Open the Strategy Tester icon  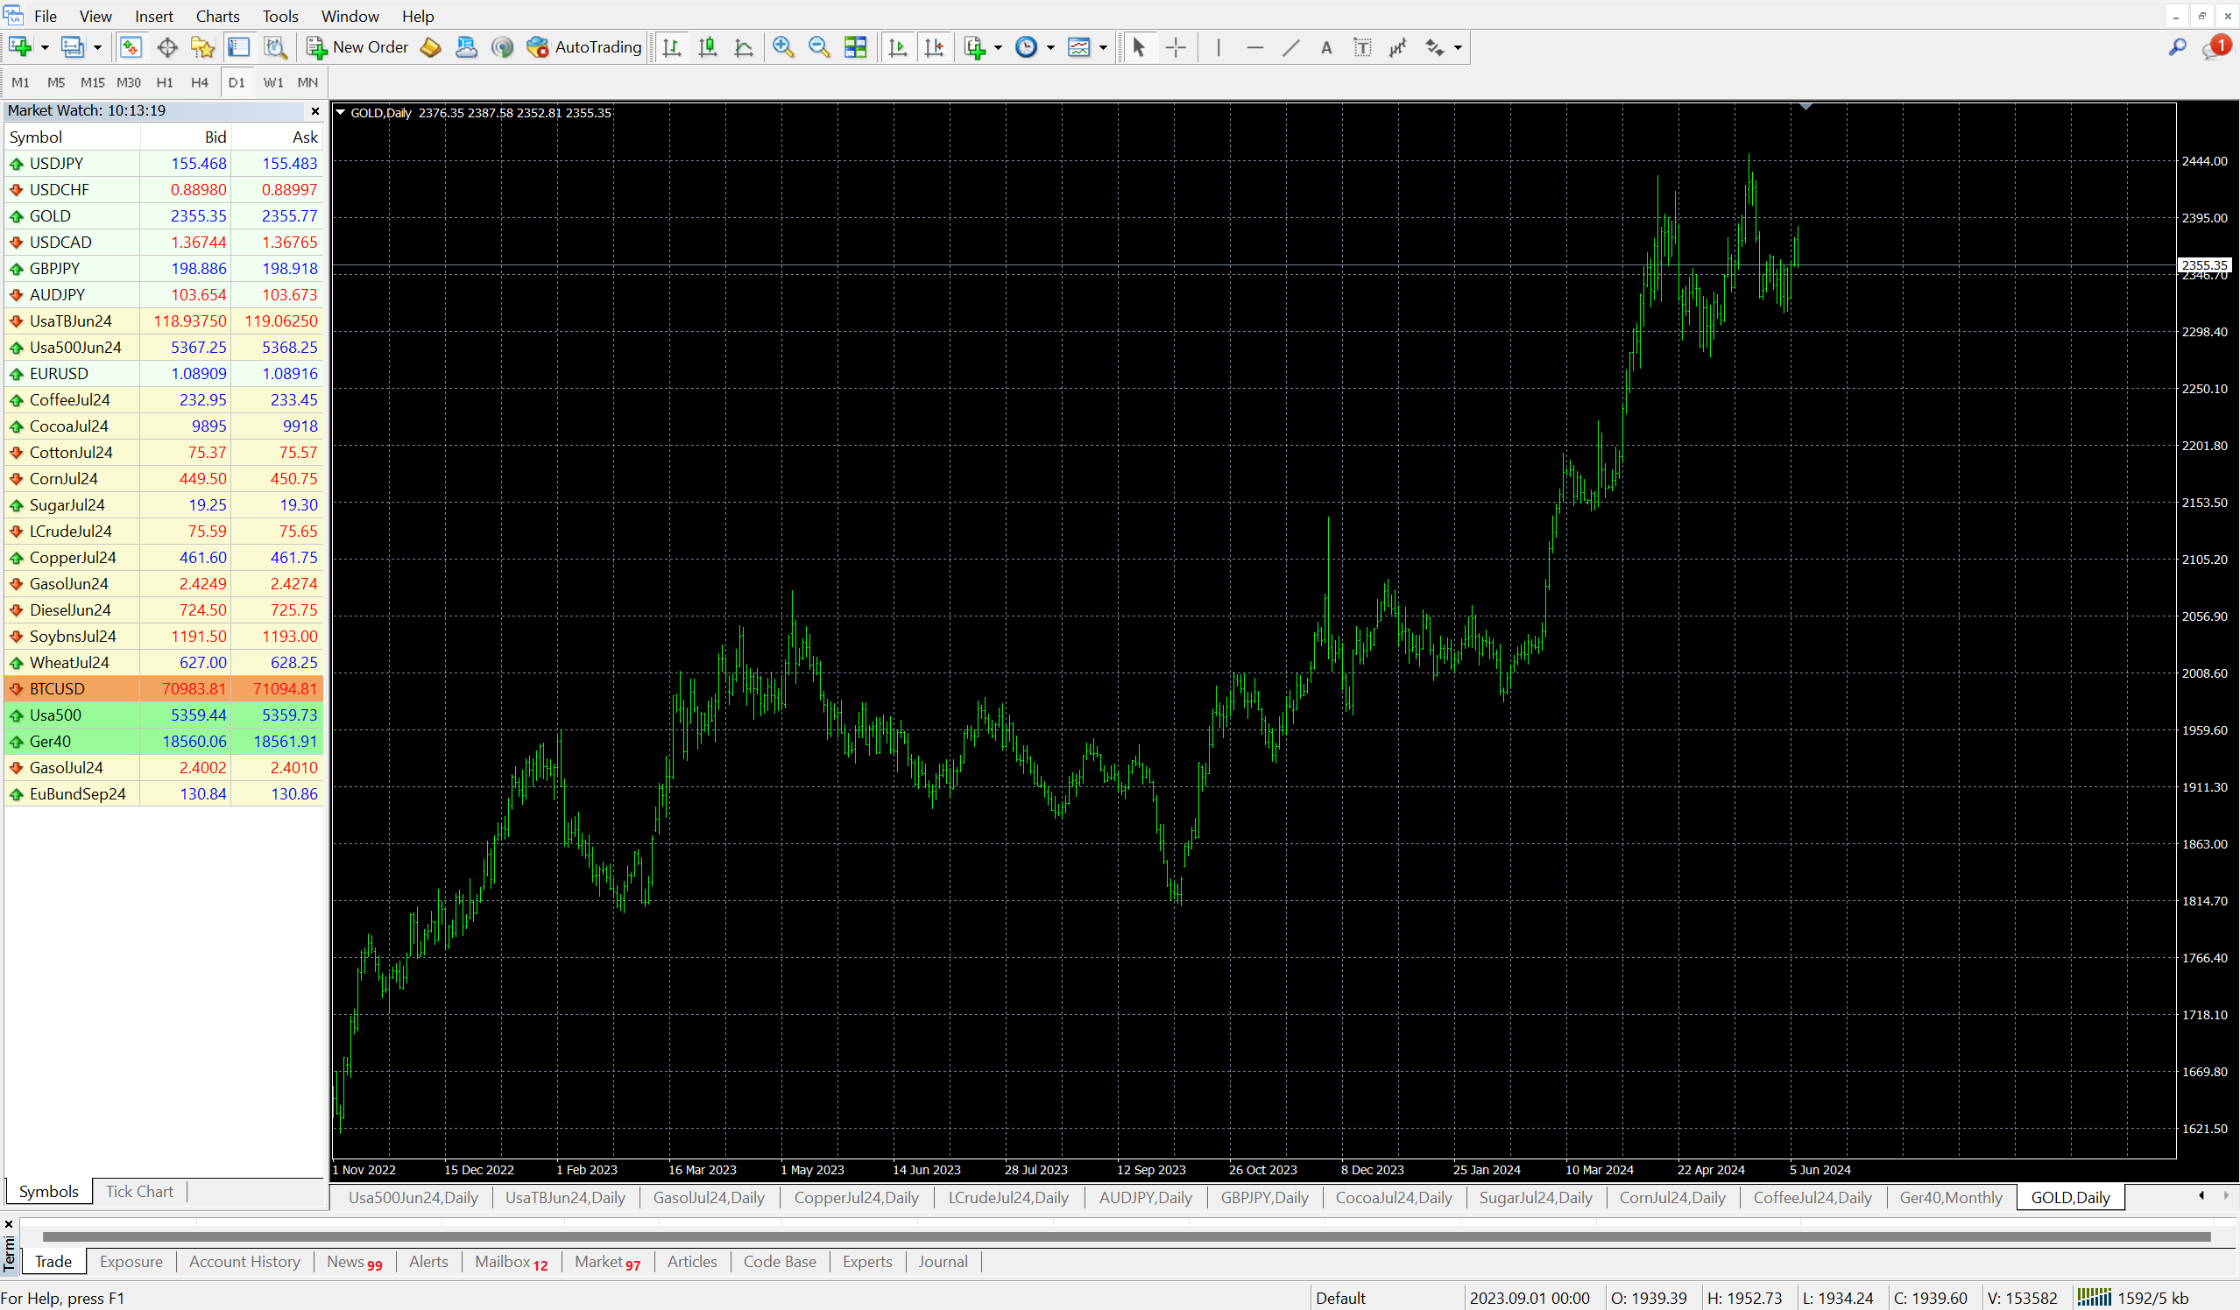[x=275, y=47]
